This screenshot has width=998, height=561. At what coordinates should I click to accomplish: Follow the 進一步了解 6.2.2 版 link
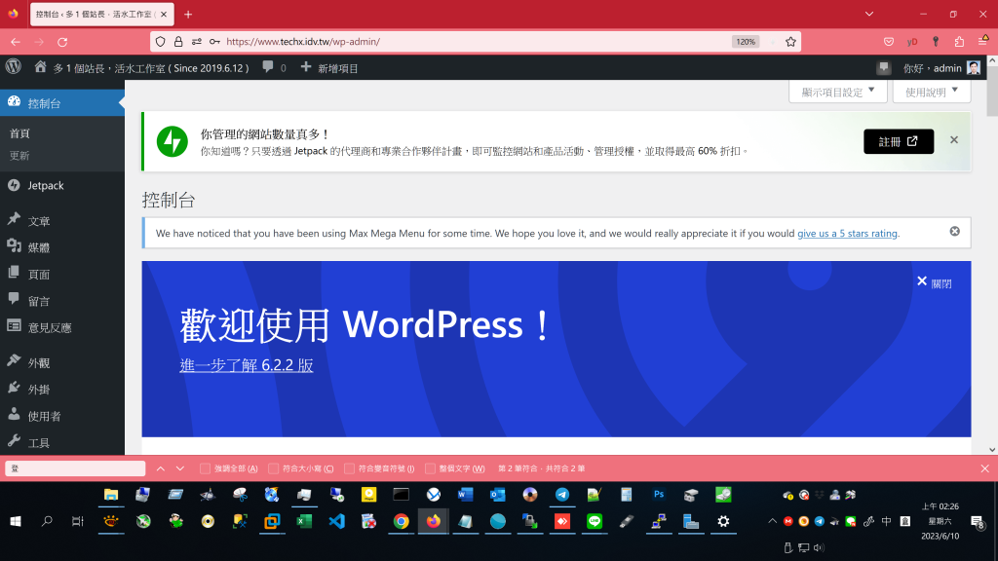247,365
